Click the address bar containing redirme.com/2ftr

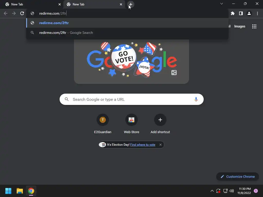click(x=127, y=13)
